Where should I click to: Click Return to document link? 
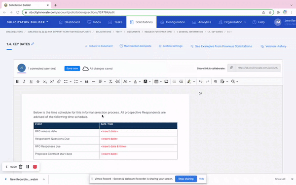(x=99, y=46)
